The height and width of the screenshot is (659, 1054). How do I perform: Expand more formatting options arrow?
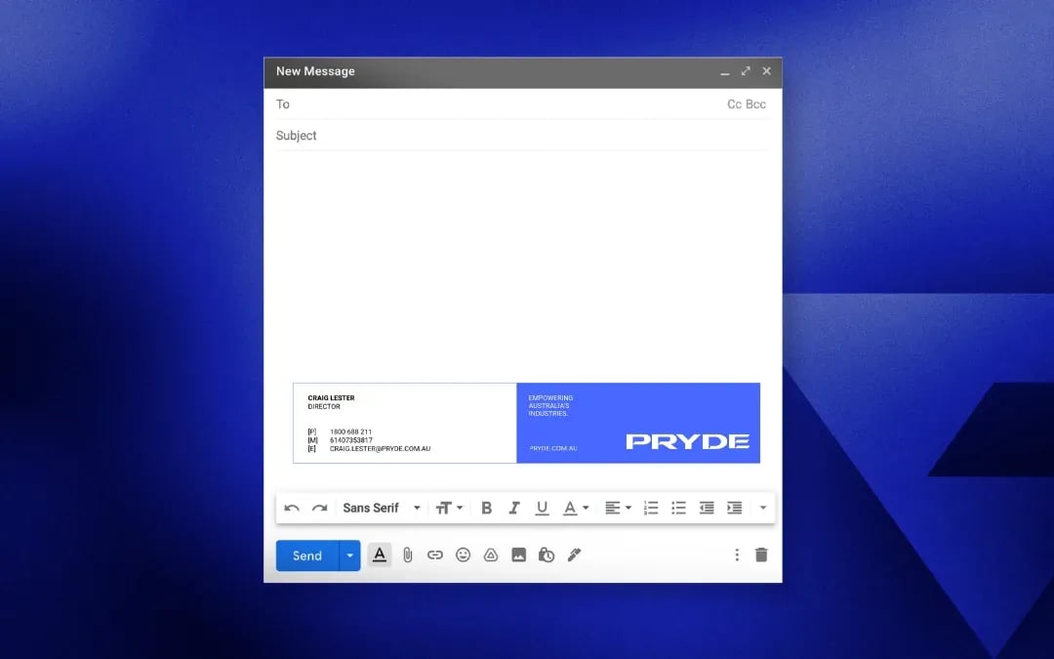click(763, 508)
